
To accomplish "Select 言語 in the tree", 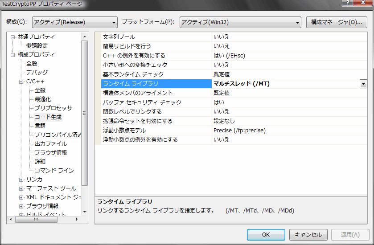I will click(x=40, y=126).
